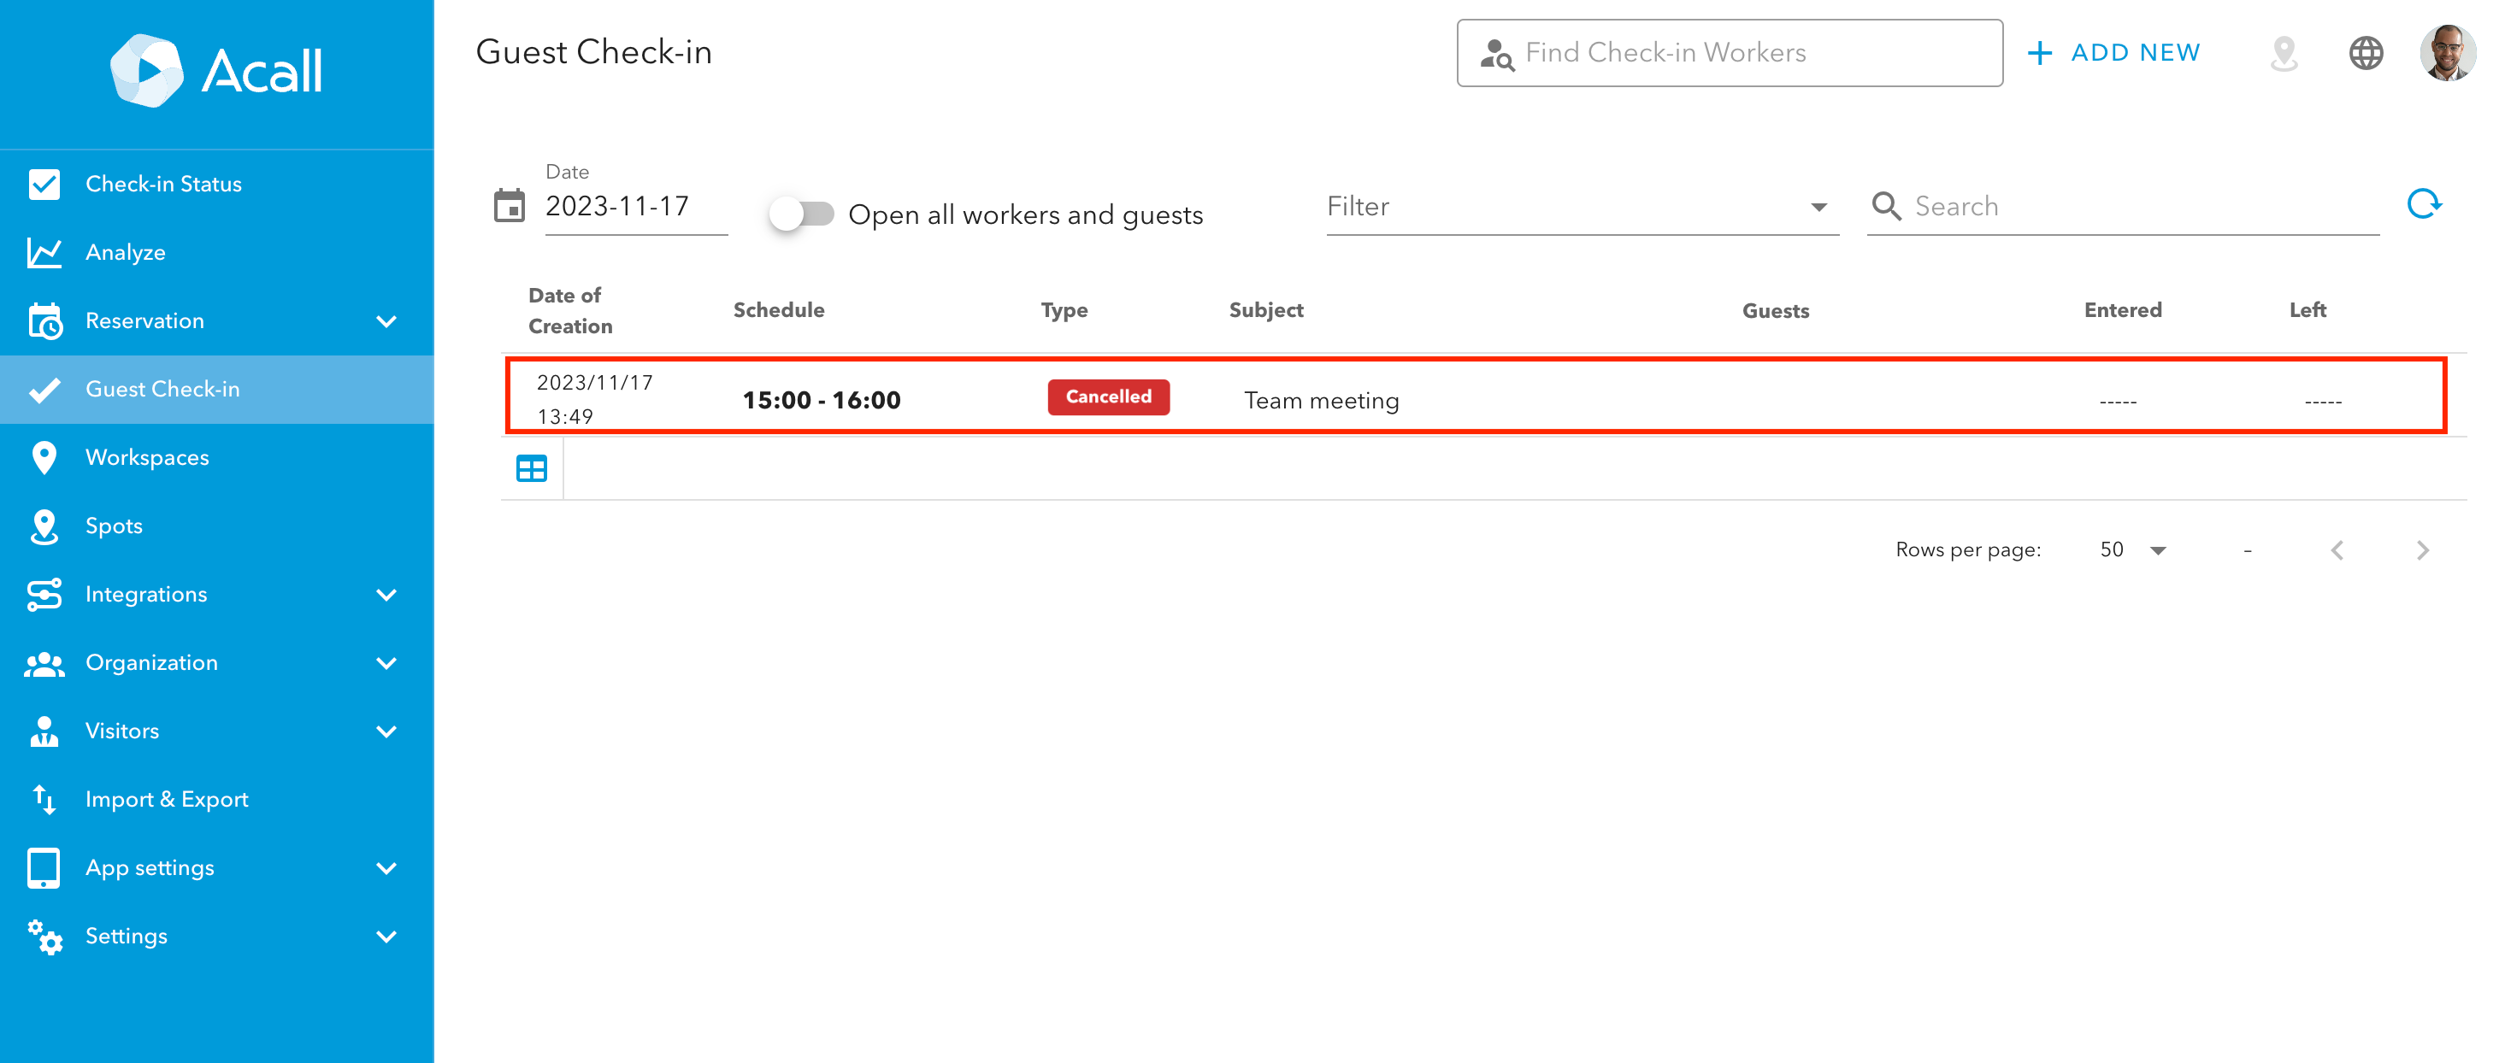This screenshot has height=1063, width=2505.
Task: Open Import & Export in sidebar
Action: (217, 799)
